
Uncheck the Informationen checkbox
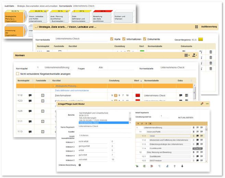tap(124, 39)
